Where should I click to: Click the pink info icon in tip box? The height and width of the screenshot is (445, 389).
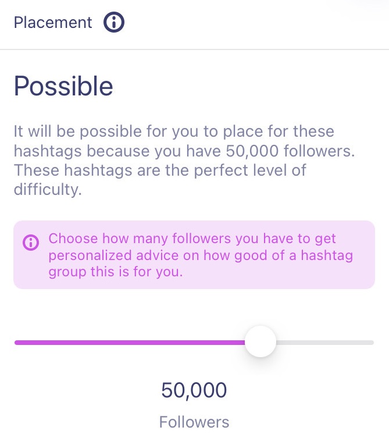[x=30, y=243]
